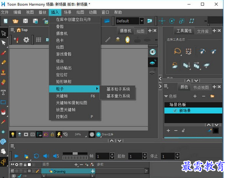Collapse the 色板 palette list triangle
228x178 pixels.
pyautogui.click(x=166, y=96)
